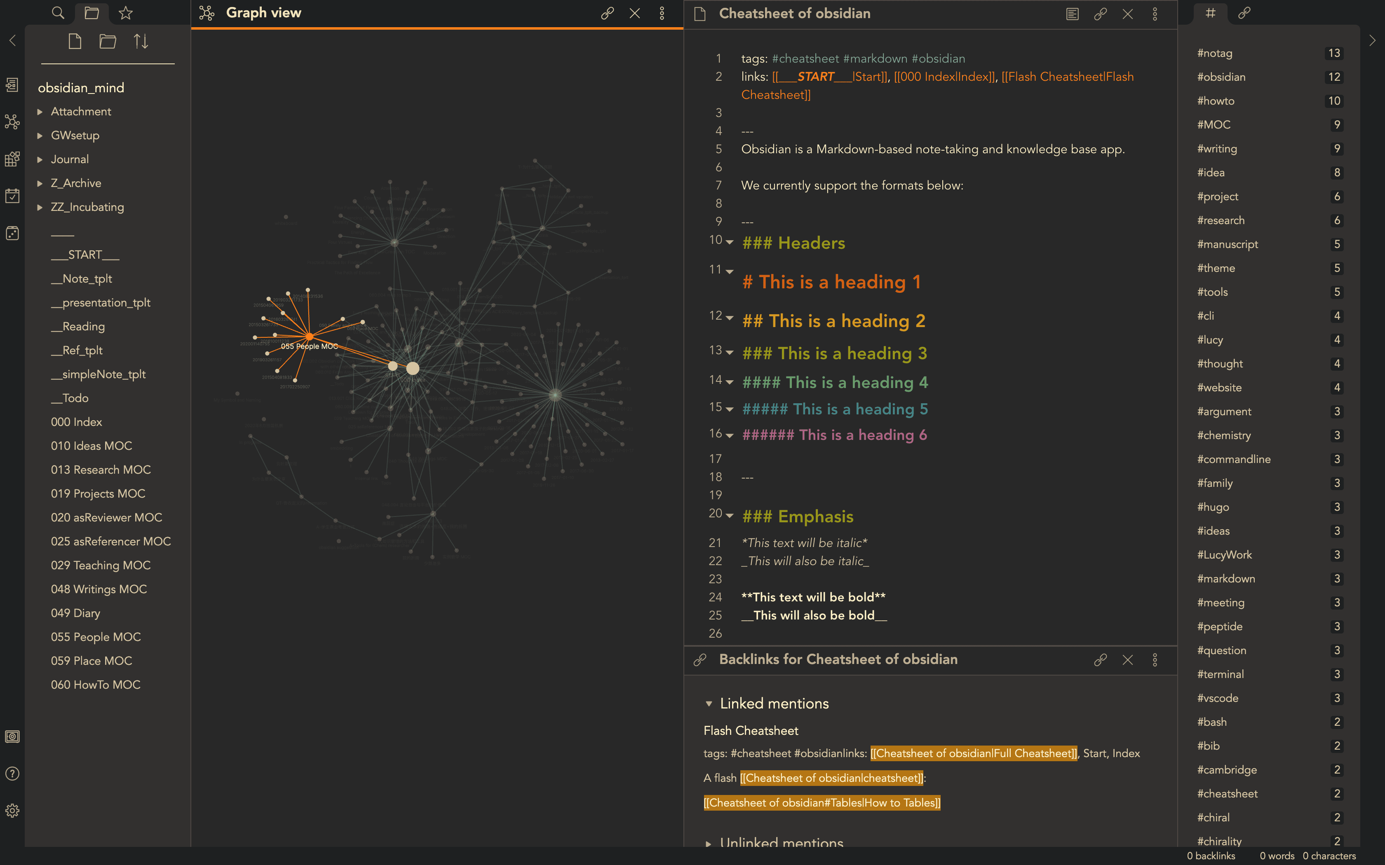This screenshot has height=865, width=1385.
Task: Open more options for Cheatsheet note
Action: 1155,14
